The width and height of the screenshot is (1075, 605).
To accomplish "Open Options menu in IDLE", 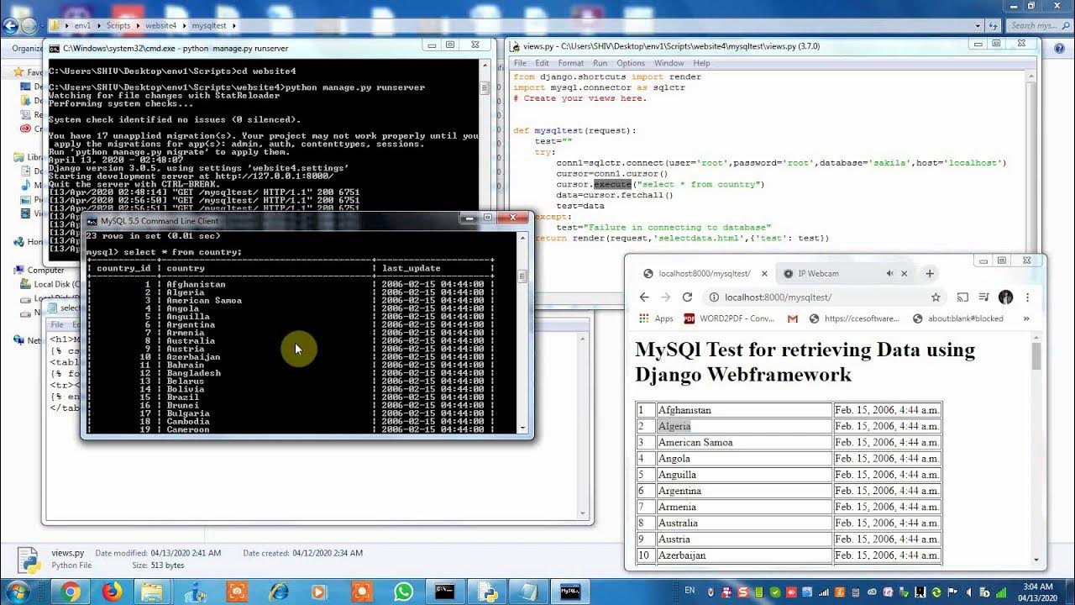I will point(631,63).
